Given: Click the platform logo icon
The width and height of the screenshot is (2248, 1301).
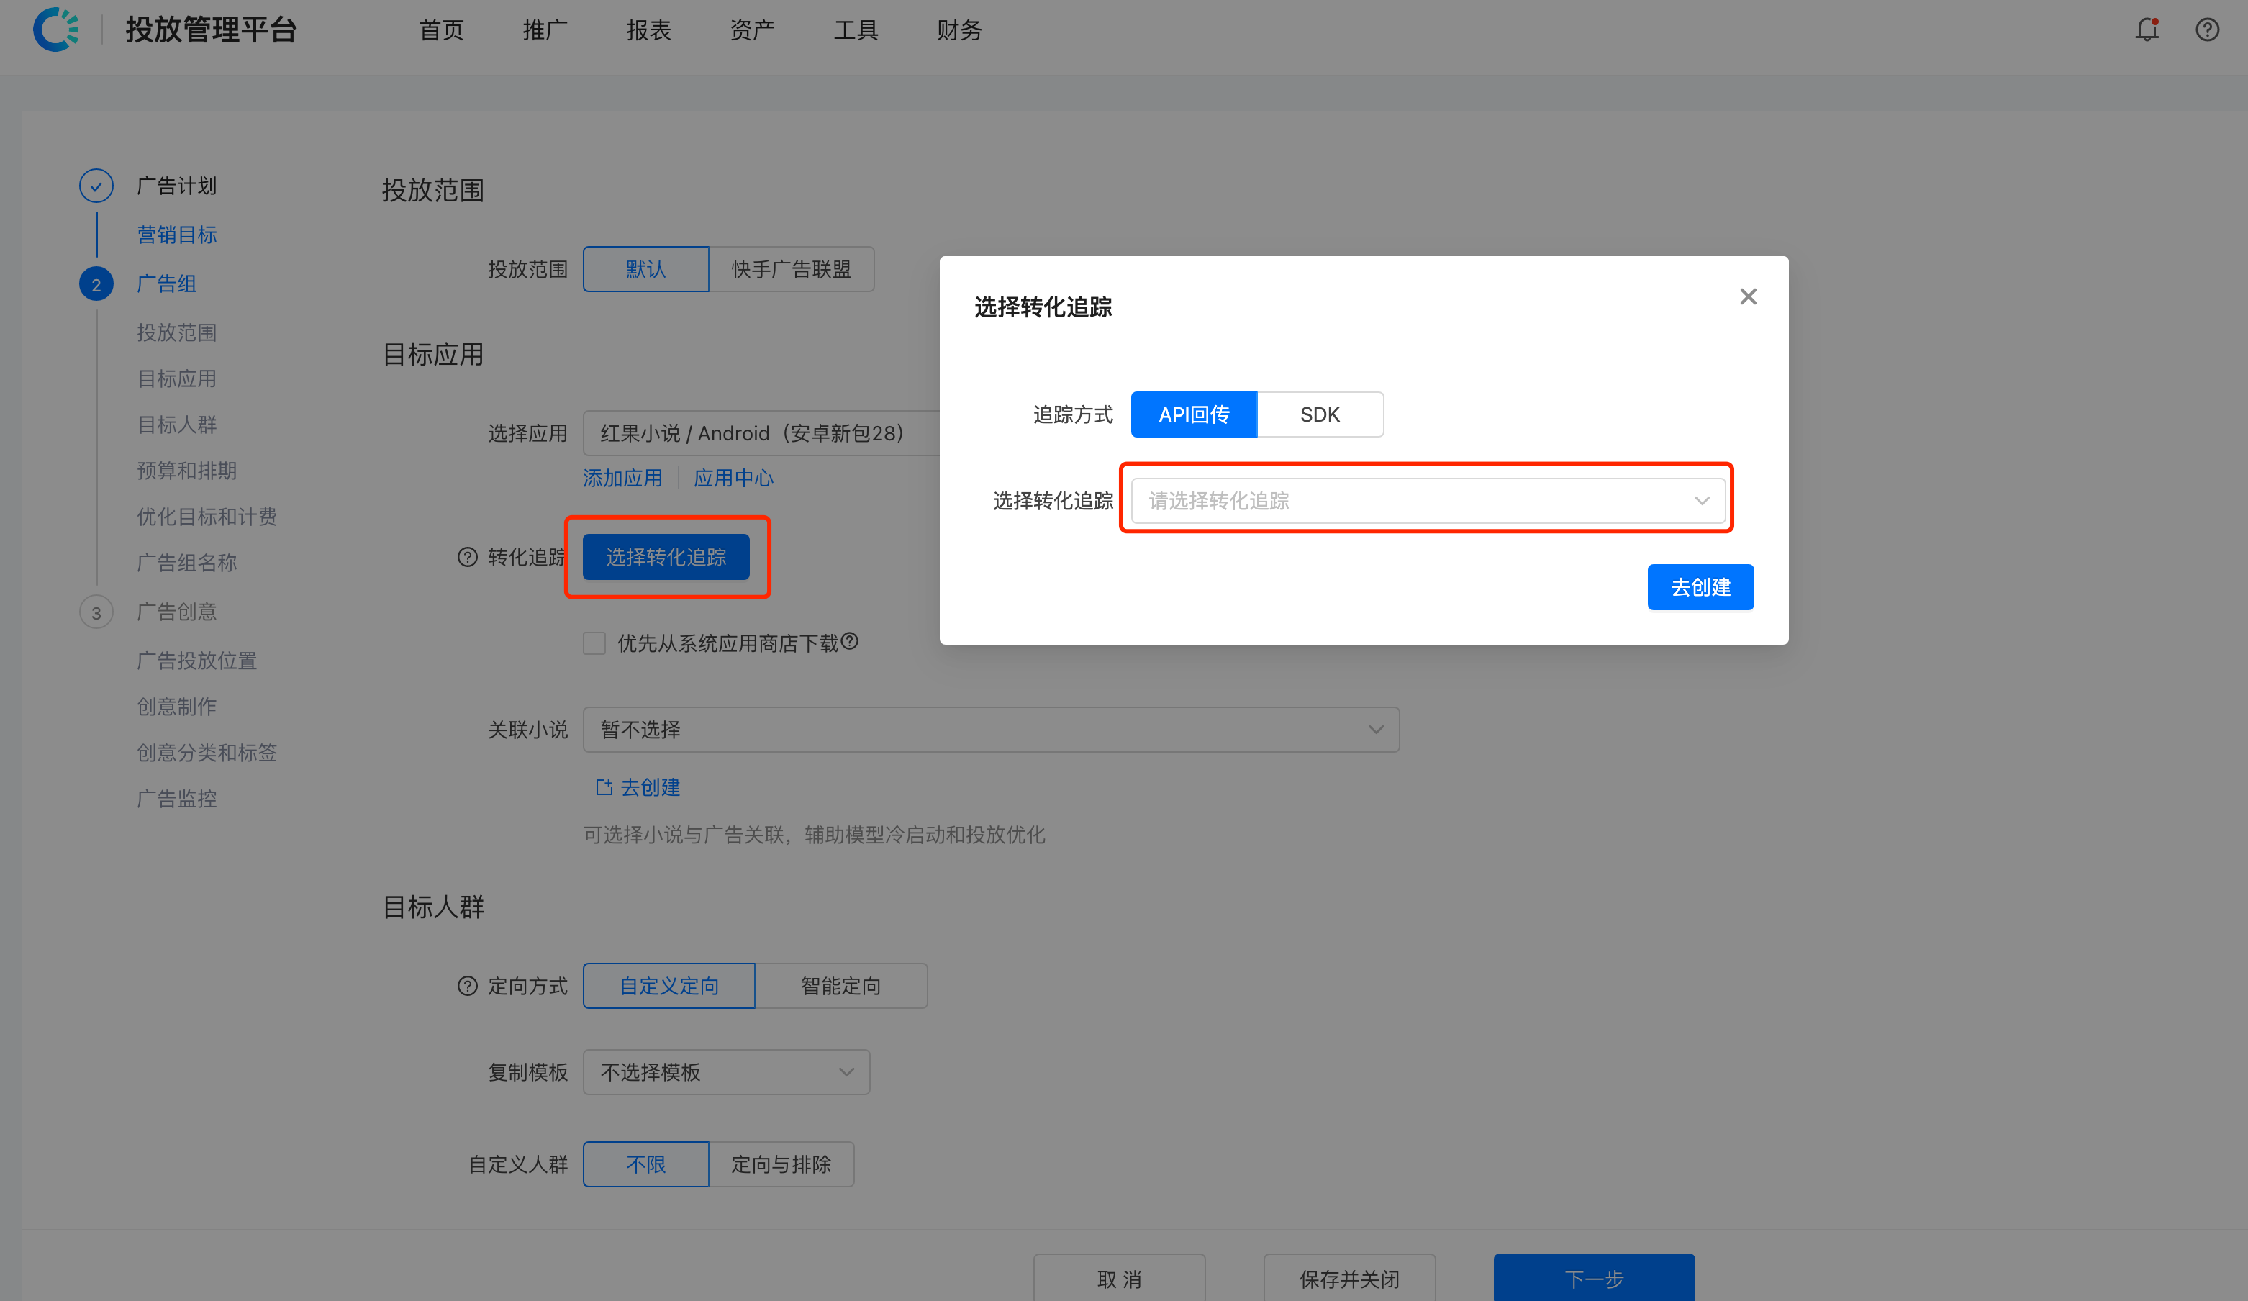Looking at the screenshot, I should pos(55,30).
